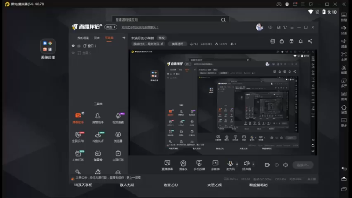The image size is (352, 198).
Task: Click the 巅峰对决 category label
Action: click(146, 44)
